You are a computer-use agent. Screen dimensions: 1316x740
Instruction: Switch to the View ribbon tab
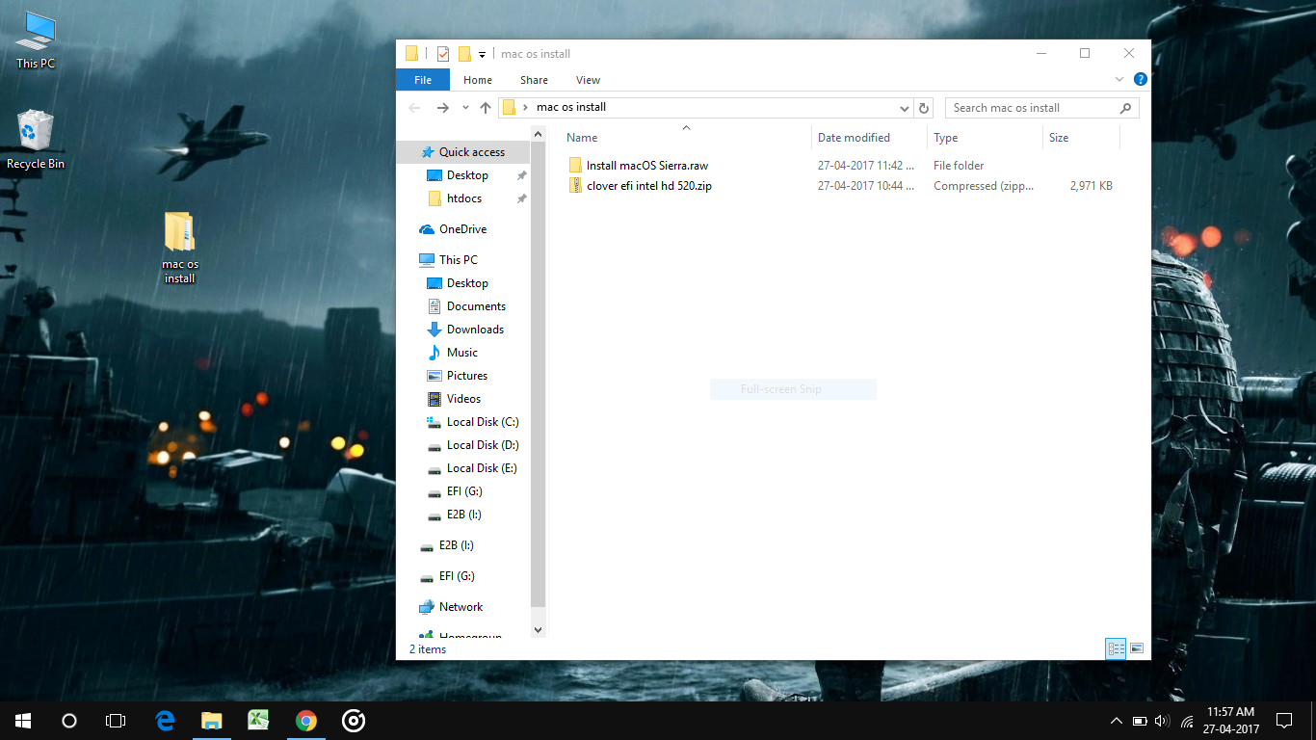588,80
